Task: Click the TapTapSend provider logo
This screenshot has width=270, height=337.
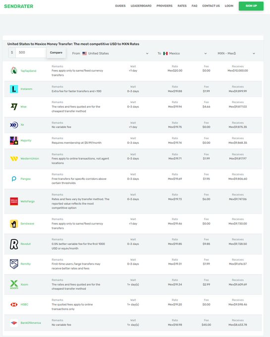Action: coord(14,70)
